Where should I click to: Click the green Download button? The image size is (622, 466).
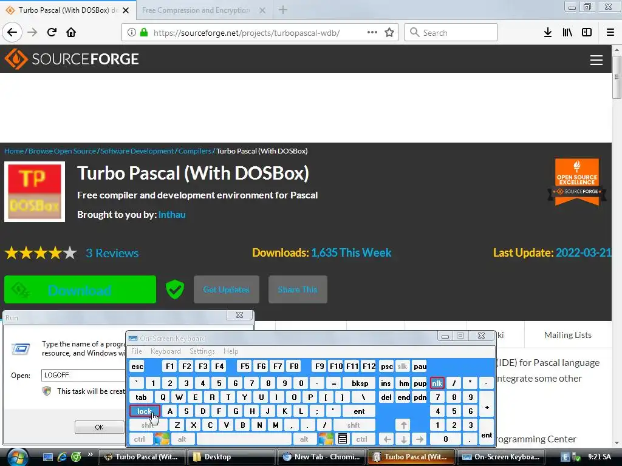80,289
